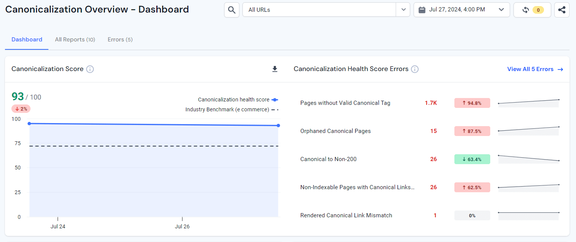The width and height of the screenshot is (576, 242).
Task: Download the Canonicalization Score chart
Action: tap(274, 69)
